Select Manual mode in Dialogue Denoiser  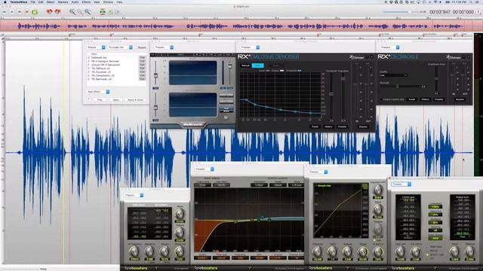coord(245,65)
